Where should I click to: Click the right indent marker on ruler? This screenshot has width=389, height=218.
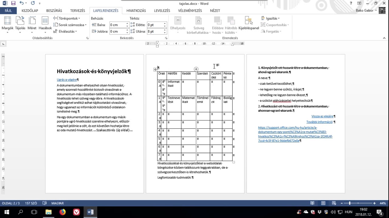pos(232,45)
